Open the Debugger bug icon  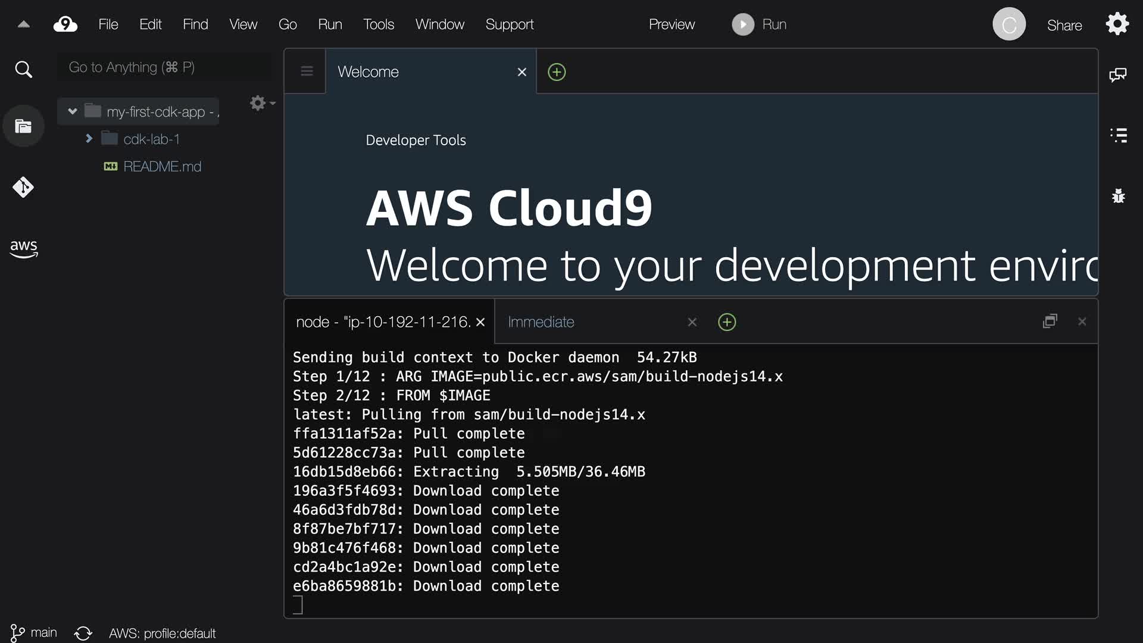1118,196
